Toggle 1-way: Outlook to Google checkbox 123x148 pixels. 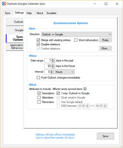[x=58, y=93]
